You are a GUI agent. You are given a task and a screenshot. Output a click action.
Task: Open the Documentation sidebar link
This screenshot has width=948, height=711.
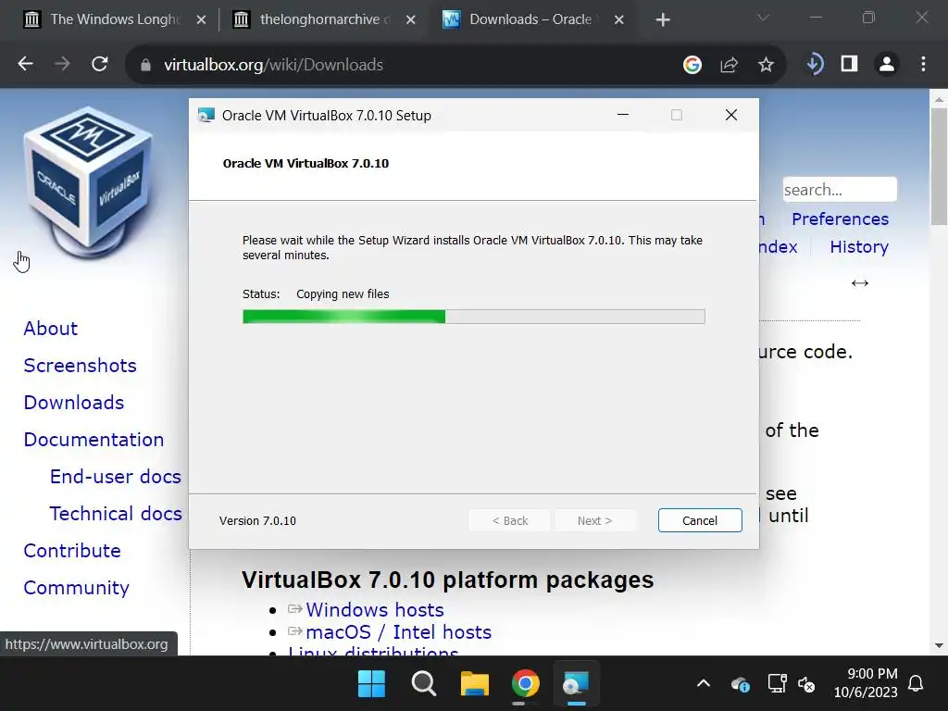pos(94,440)
